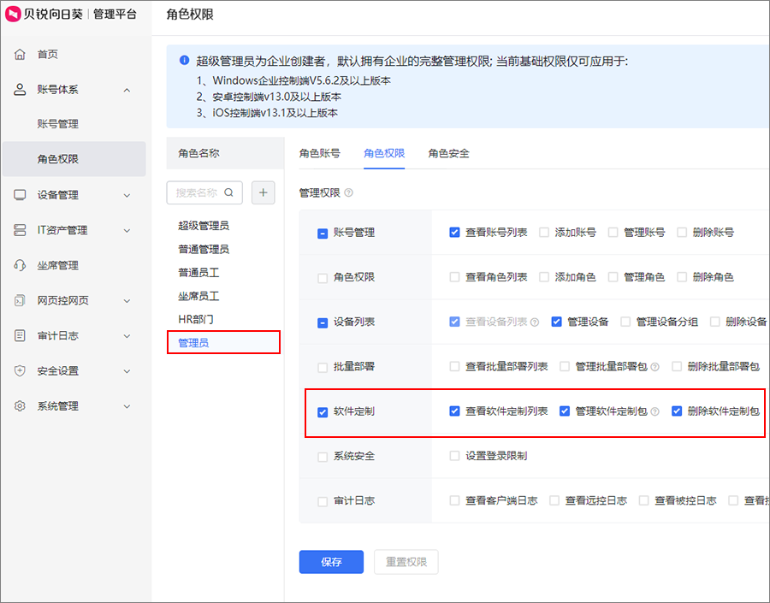Toggle the 设备列表 group checkbox

click(323, 322)
